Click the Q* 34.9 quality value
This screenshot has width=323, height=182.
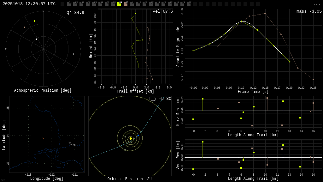pos(75,13)
